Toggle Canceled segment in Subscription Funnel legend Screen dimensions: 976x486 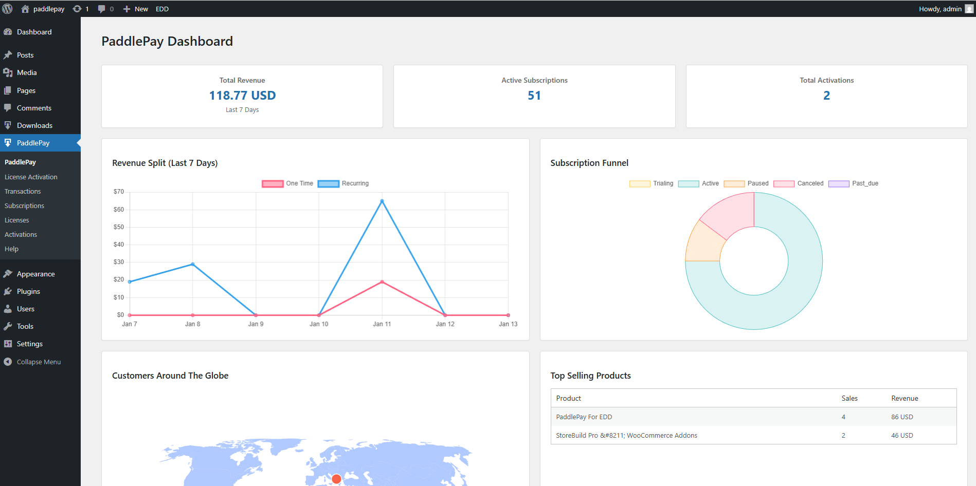pyautogui.click(x=799, y=183)
